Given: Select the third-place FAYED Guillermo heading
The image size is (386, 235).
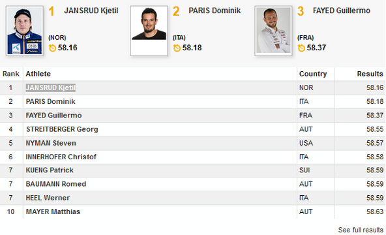Looking at the screenshot, I should point(342,10).
